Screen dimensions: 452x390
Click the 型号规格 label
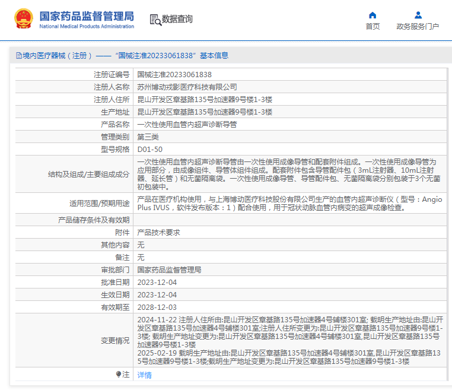pos(115,150)
